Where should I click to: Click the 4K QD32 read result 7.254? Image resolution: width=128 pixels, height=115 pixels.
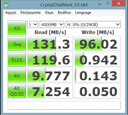tap(50, 91)
